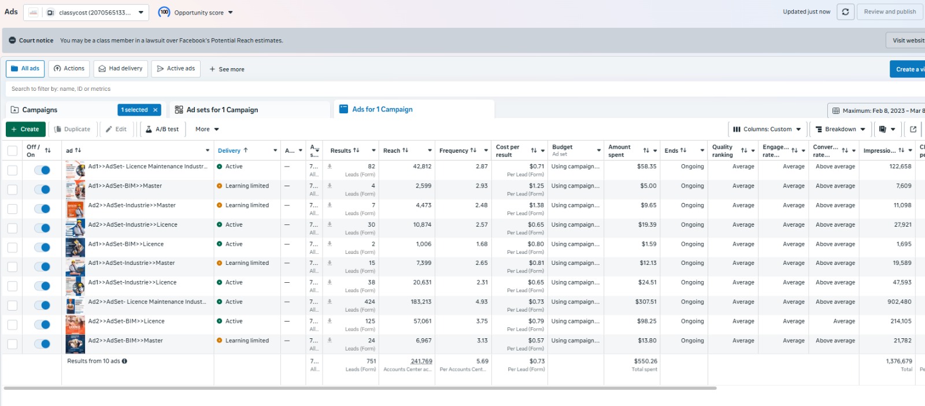The width and height of the screenshot is (925, 406).
Task: Switch to the Campaigns tab
Action: pos(39,110)
